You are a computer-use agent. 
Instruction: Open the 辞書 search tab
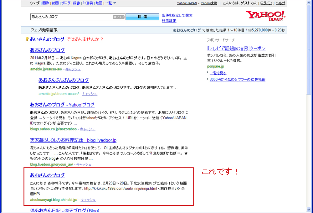(x=76, y=3)
